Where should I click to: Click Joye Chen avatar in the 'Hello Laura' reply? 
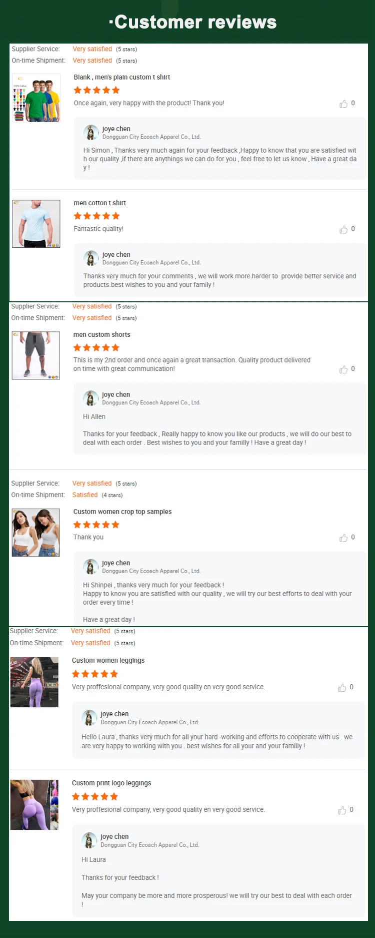89,718
